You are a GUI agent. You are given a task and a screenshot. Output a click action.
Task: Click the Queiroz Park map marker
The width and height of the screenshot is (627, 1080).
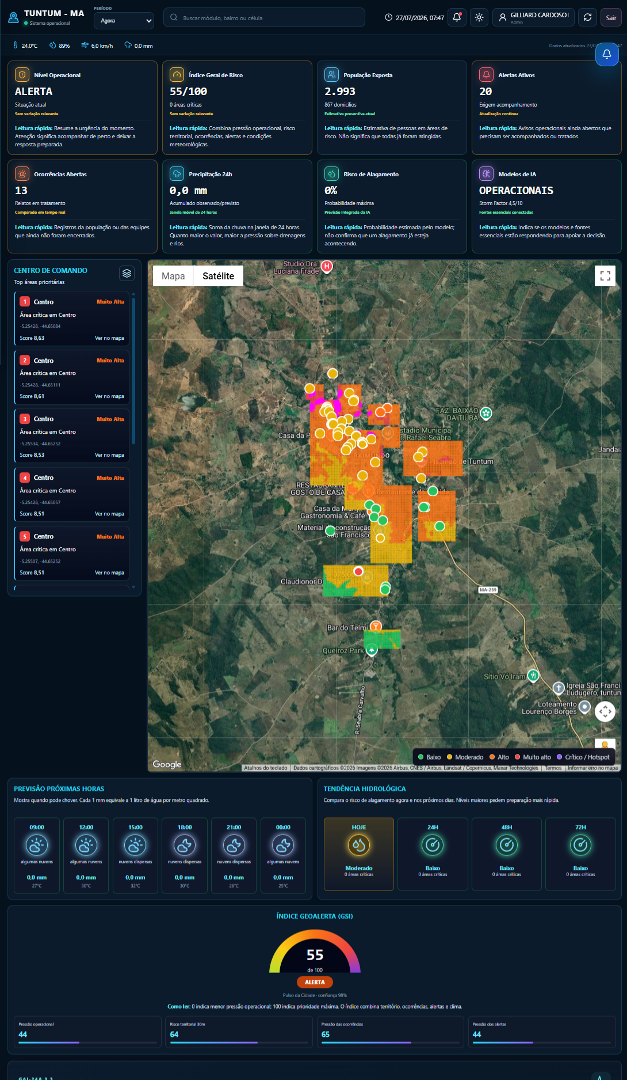[x=372, y=650]
